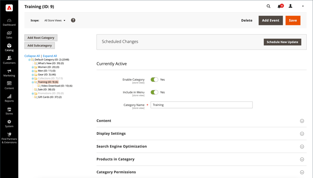Click the Schedule New Update button

pos(282,42)
